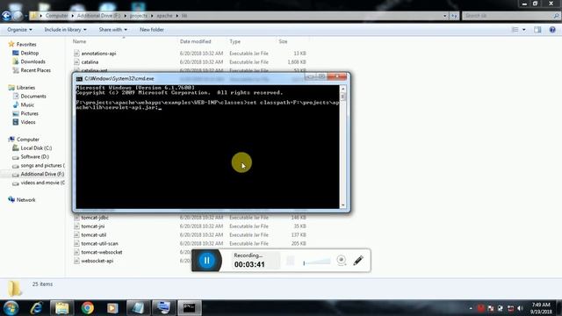Open Desktop in navigation pane
This screenshot has height=316, width=562.
coord(29,53)
